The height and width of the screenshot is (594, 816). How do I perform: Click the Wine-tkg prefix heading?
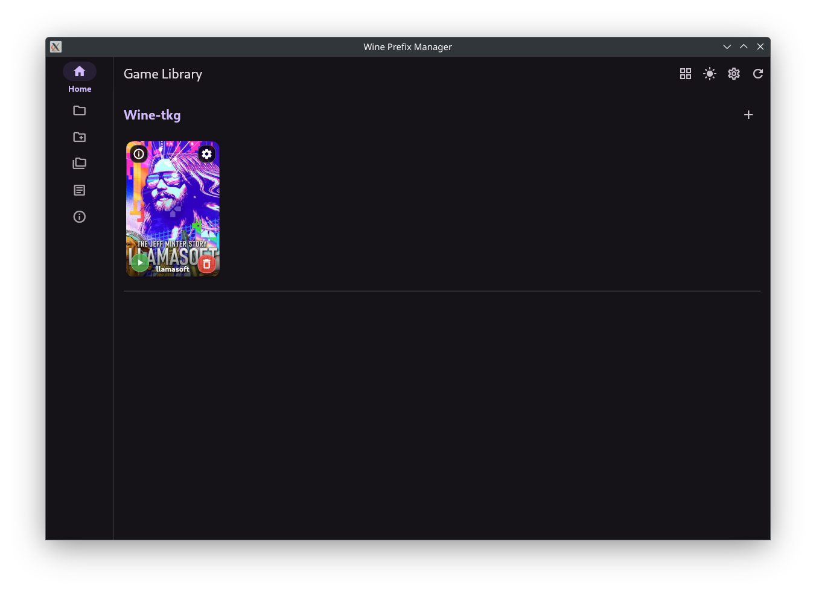(152, 115)
